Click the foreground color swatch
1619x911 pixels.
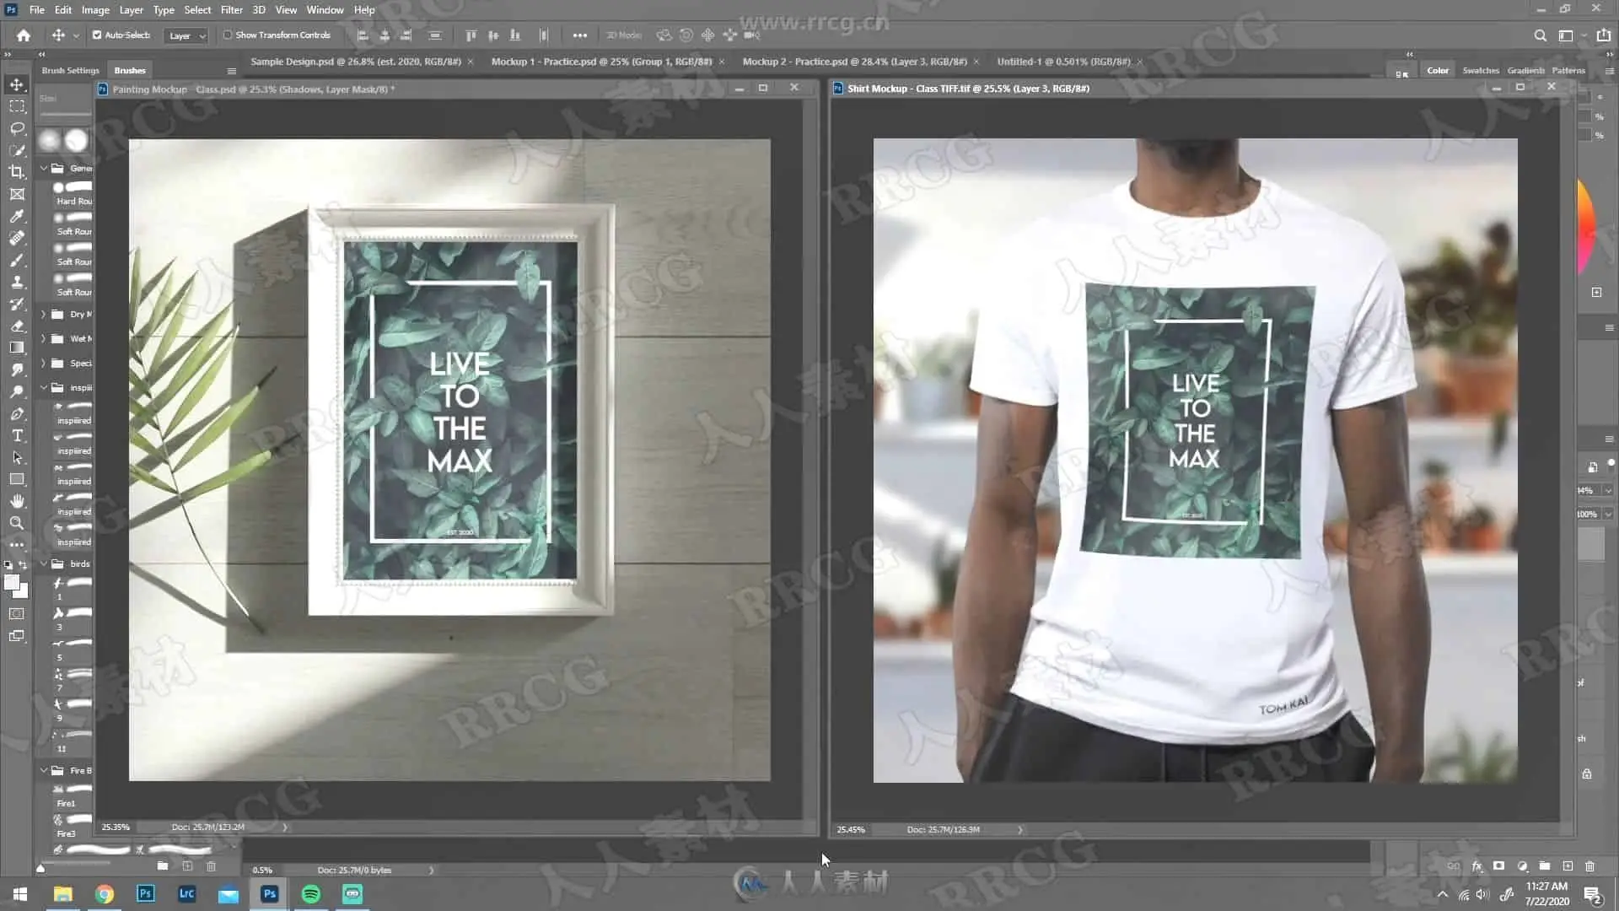click(x=11, y=583)
